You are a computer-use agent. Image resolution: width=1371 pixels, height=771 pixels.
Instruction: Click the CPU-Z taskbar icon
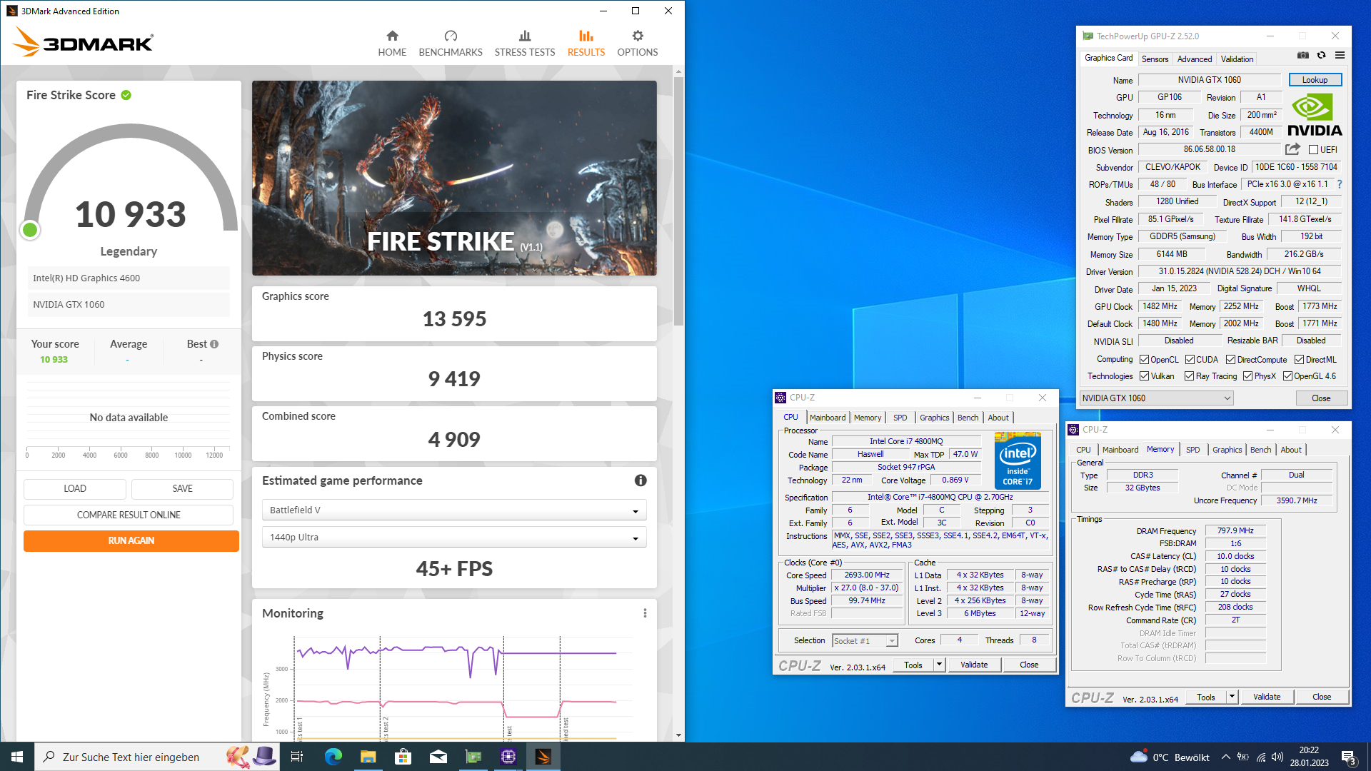point(508,757)
